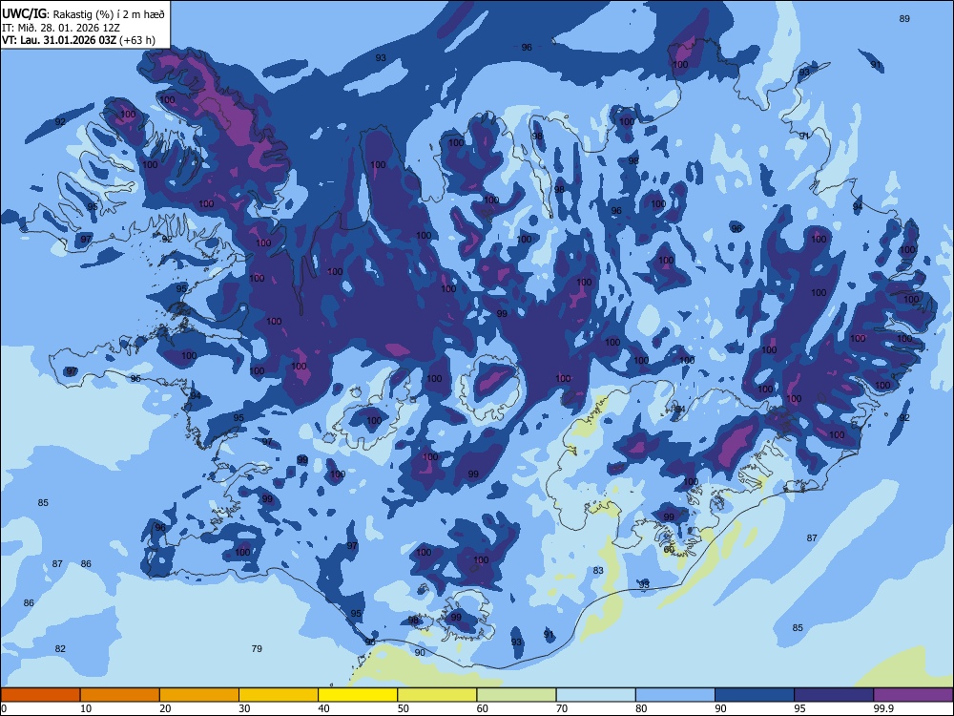The width and height of the screenshot is (954, 716).
Task: Select the purple above-99.9 legend swatch
Action: (913, 695)
